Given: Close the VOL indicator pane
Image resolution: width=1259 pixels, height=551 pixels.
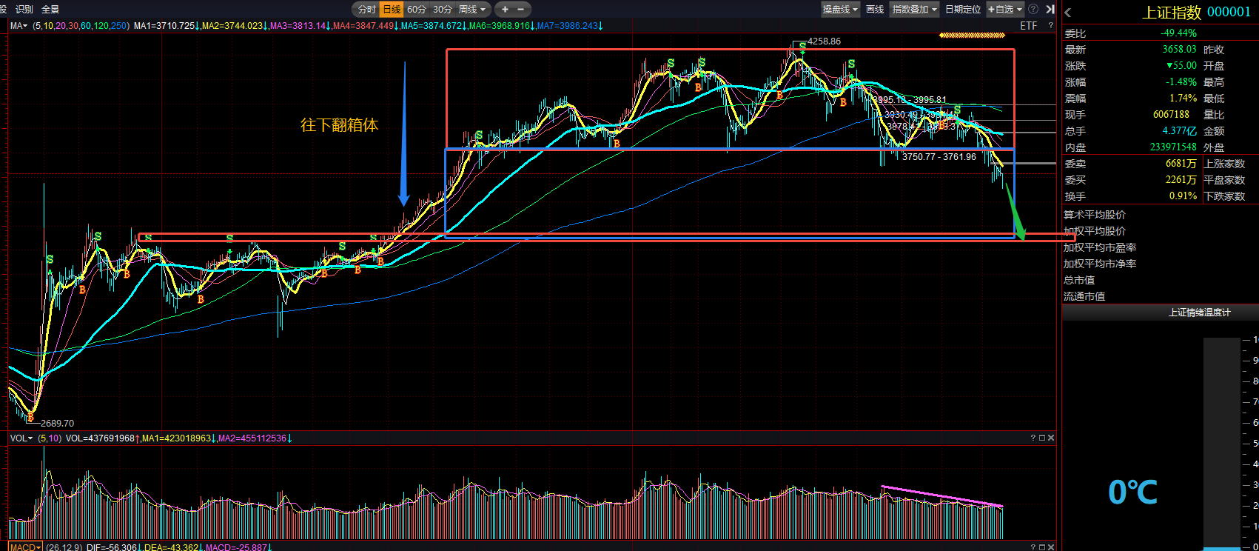Looking at the screenshot, I should pos(1051,438).
